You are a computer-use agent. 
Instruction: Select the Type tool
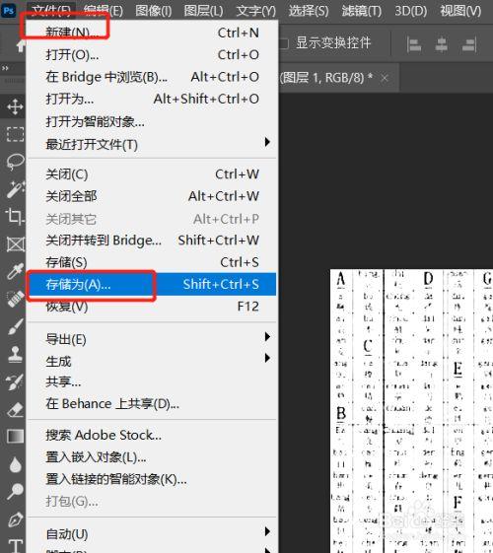[15, 545]
